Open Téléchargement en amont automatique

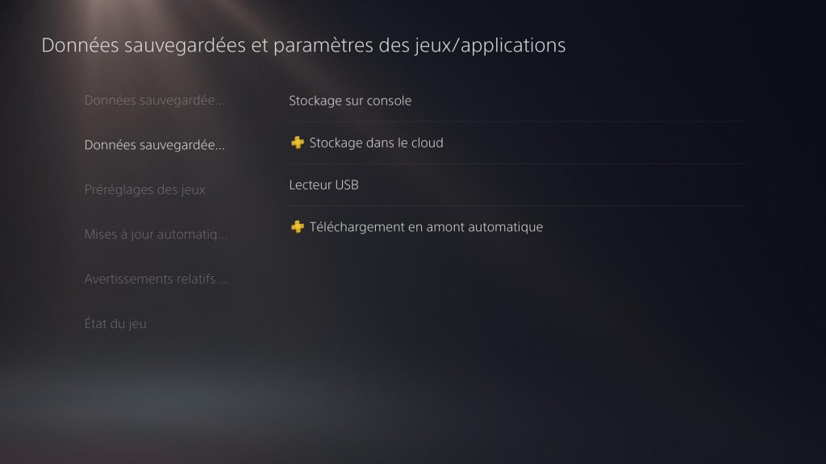pyautogui.click(x=426, y=227)
